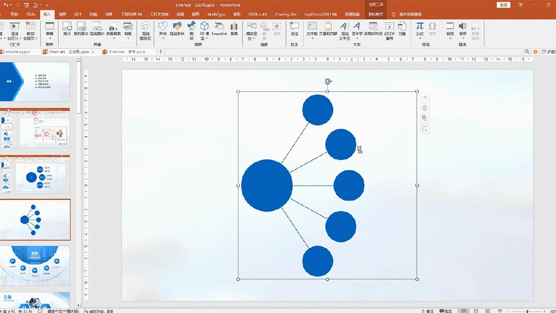Insert an icon via 图标 button
This screenshot has width=556, height=313.
tap(192, 30)
